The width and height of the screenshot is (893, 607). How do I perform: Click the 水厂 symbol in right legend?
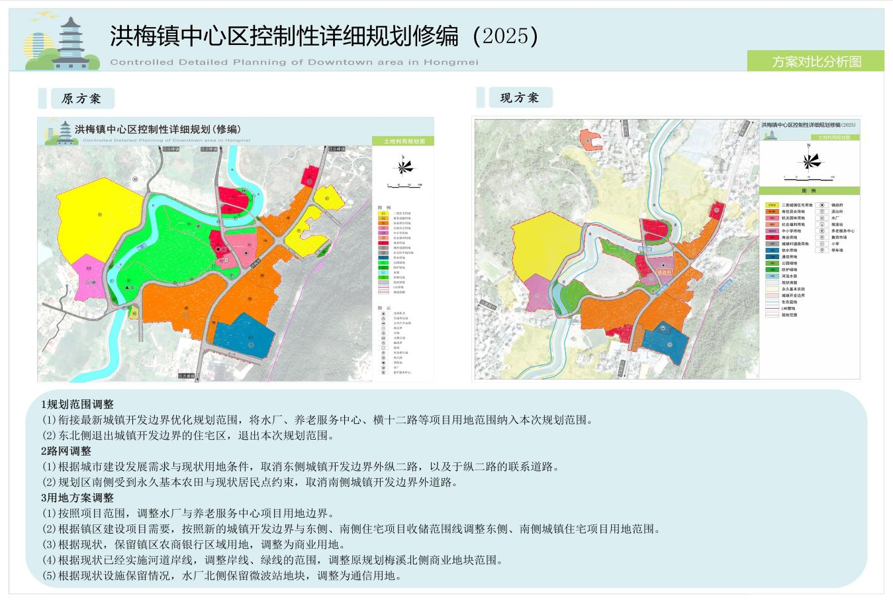click(822, 218)
